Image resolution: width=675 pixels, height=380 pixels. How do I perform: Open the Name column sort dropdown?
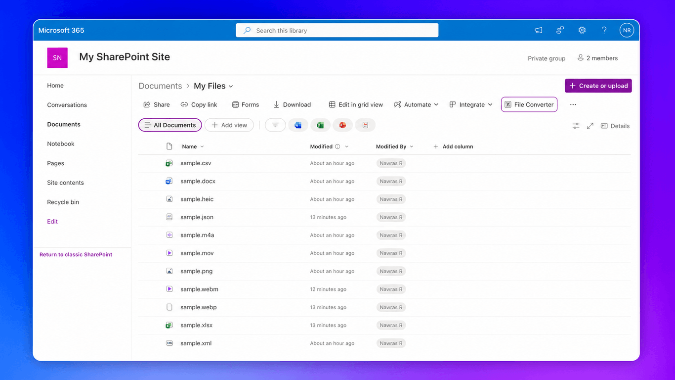pyautogui.click(x=202, y=146)
